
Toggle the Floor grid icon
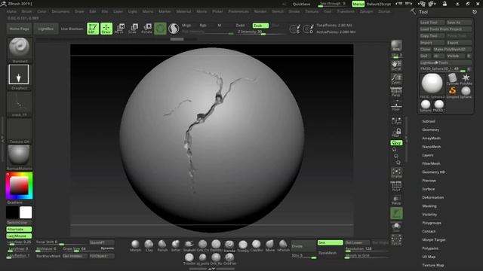[x=396, y=105]
